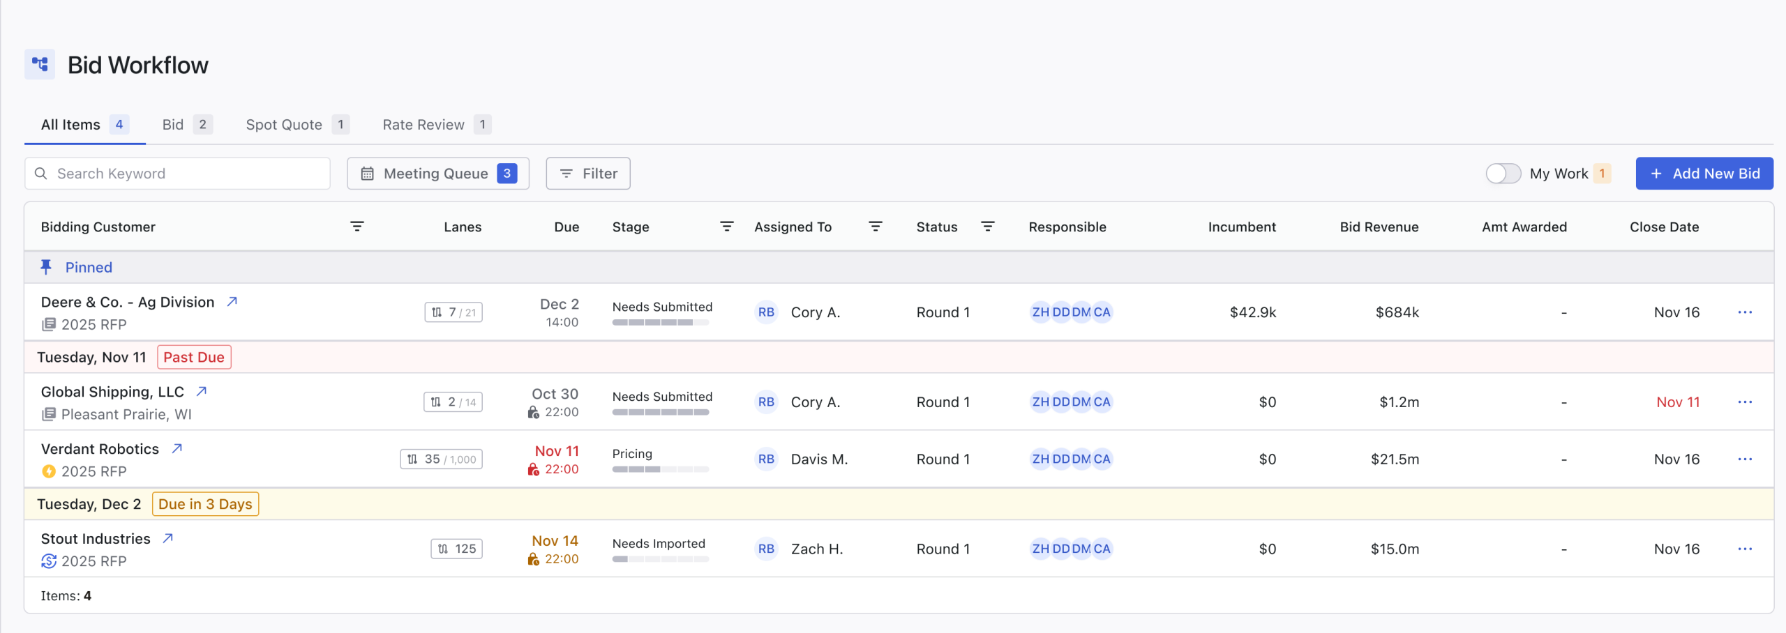Click RB avatar next to Davis M.
Viewport: 1786px width, 633px height.
click(766, 459)
